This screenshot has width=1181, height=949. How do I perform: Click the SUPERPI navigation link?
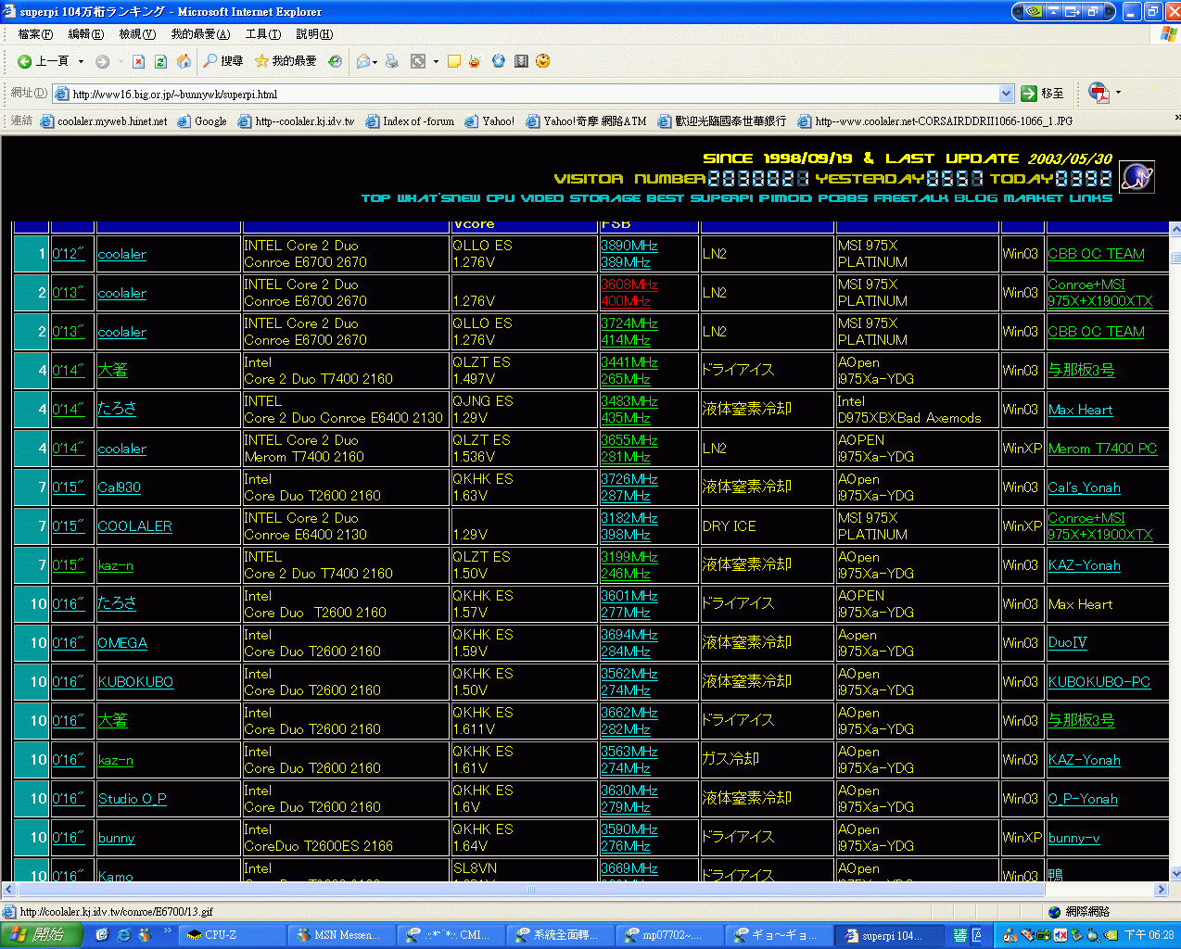(721, 198)
